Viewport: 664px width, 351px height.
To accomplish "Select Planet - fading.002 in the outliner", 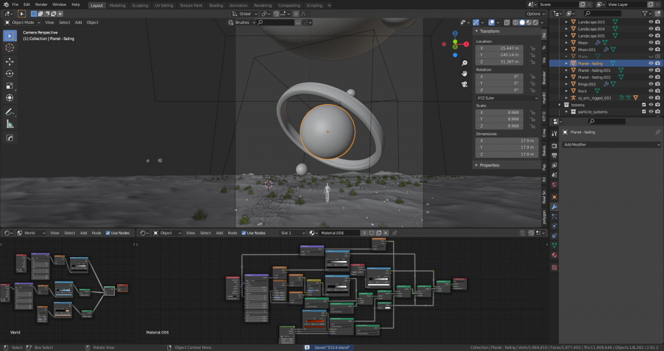I will tap(594, 78).
